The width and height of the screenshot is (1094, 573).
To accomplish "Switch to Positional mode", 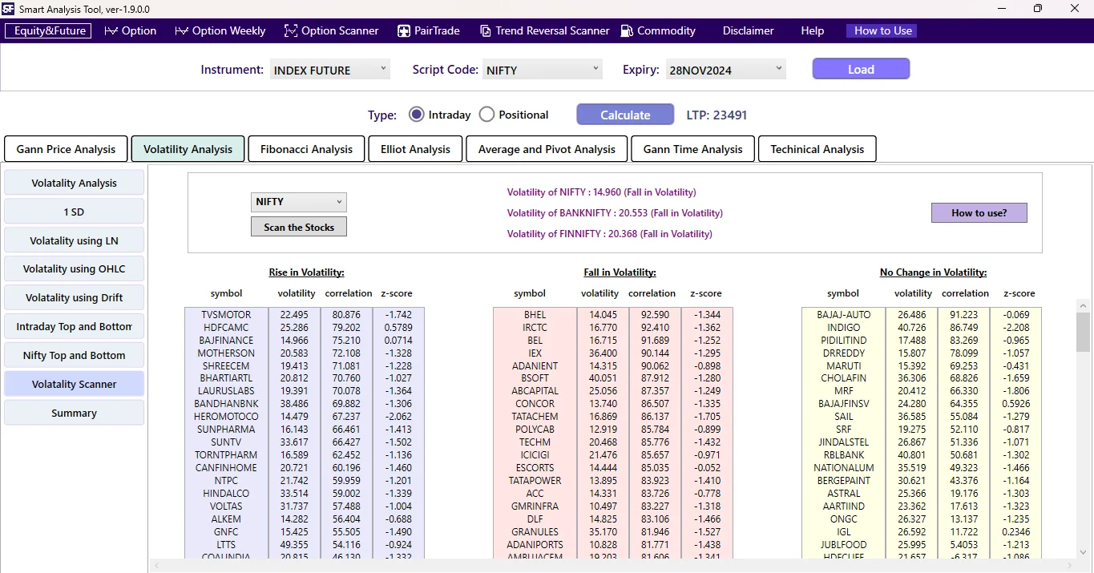I will click(x=486, y=114).
